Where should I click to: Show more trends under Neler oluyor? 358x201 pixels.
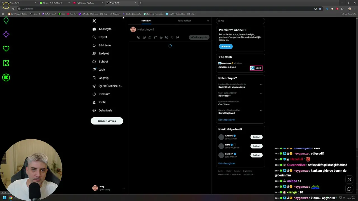(x=227, y=120)
